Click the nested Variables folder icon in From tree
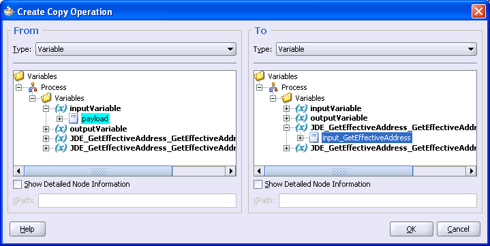This screenshot has width=490, height=246. (46, 98)
